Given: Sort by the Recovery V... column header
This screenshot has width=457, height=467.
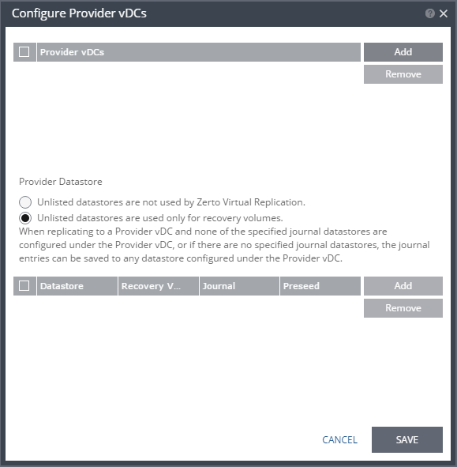Looking at the screenshot, I should pyautogui.click(x=159, y=286).
